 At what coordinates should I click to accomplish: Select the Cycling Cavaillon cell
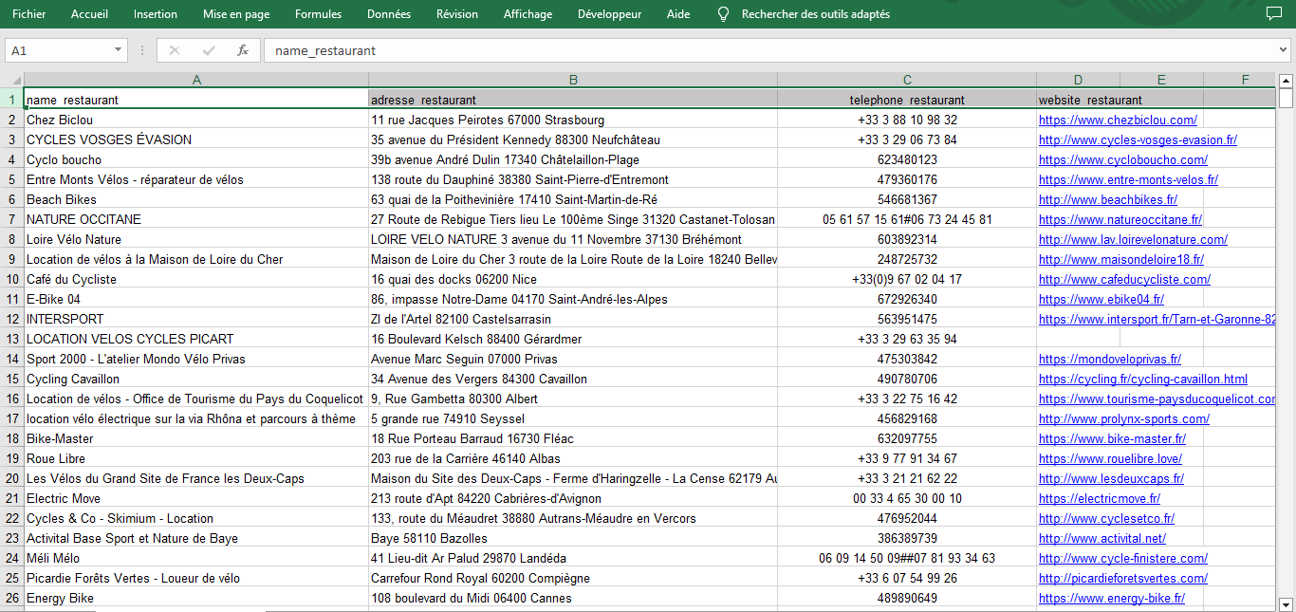(196, 380)
